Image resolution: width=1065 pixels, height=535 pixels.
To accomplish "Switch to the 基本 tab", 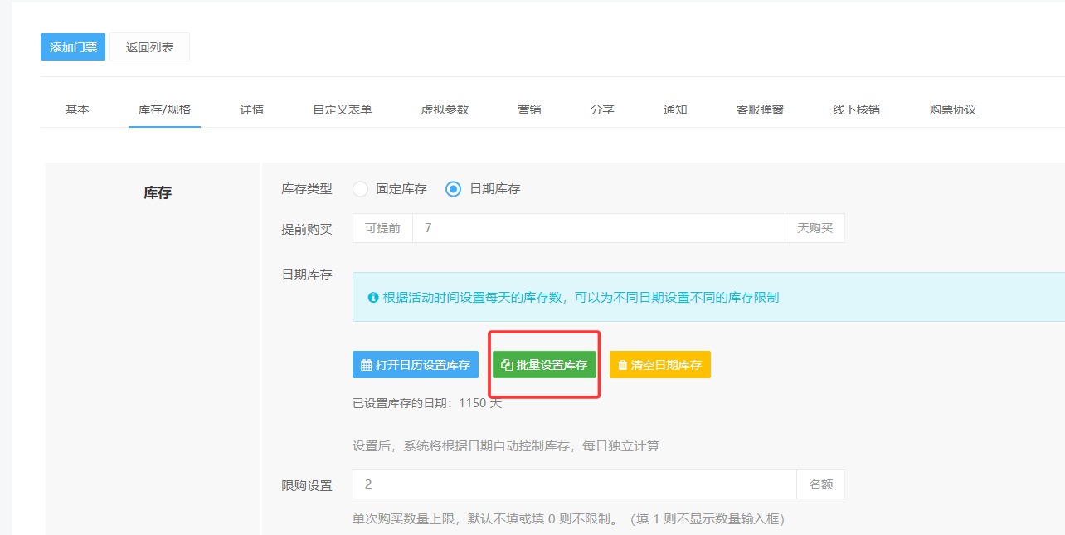I will 77,109.
